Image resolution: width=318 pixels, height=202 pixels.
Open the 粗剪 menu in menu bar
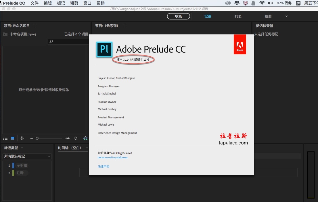coord(74,3)
